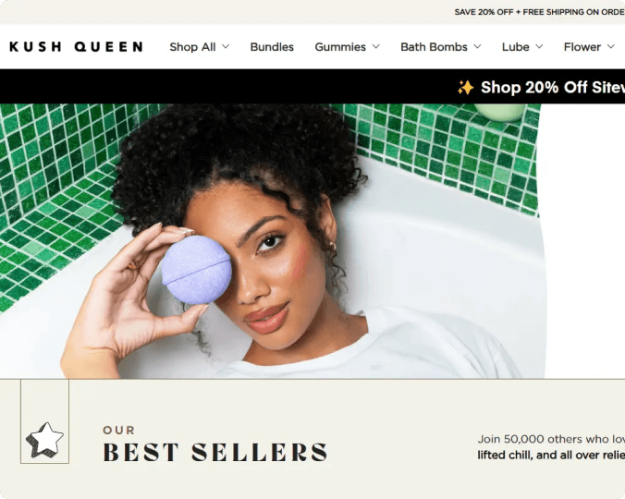
Task: Click the star icon beside Best Sellers
Action: tap(44, 440)
